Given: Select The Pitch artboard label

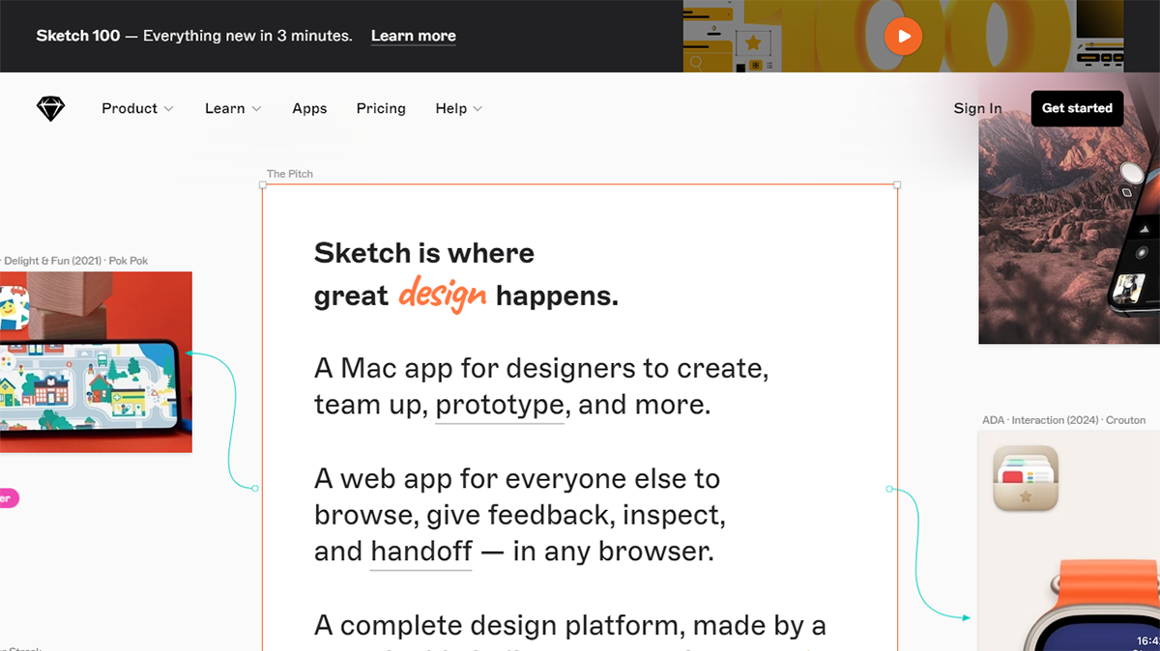Looking at the screenshot, I should click(290, 174).
